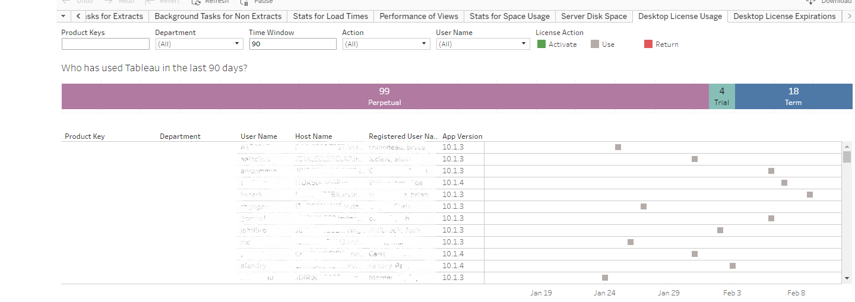Select the Desktop License Usage tab
The height and width of the screenshot is (302, 855).
tap(680, 16)
